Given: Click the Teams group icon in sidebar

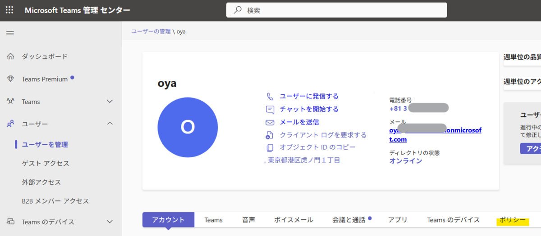Looking at the screenshot, I should 10,102.
